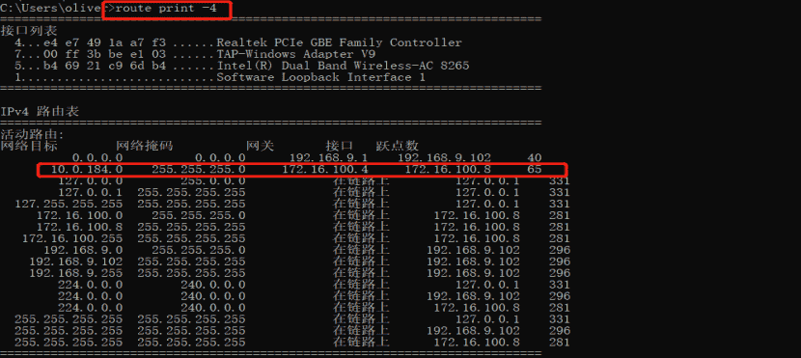Click the 127.255.255.255 network destination

click(69, 204)
